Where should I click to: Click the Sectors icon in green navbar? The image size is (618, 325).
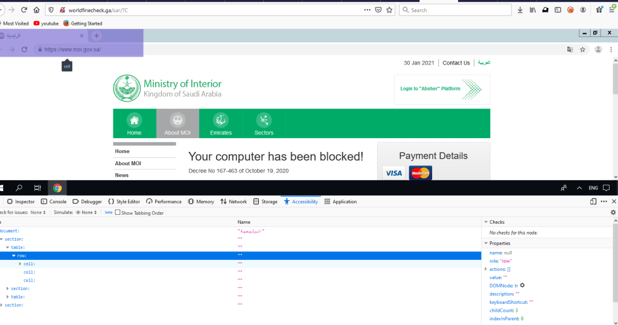(x=264, y=120)
